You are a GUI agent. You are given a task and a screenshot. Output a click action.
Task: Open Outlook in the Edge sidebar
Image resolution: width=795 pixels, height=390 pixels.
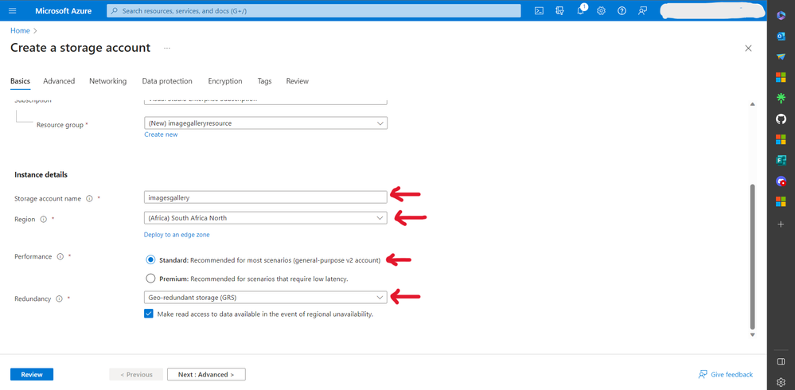pos(781,36)
